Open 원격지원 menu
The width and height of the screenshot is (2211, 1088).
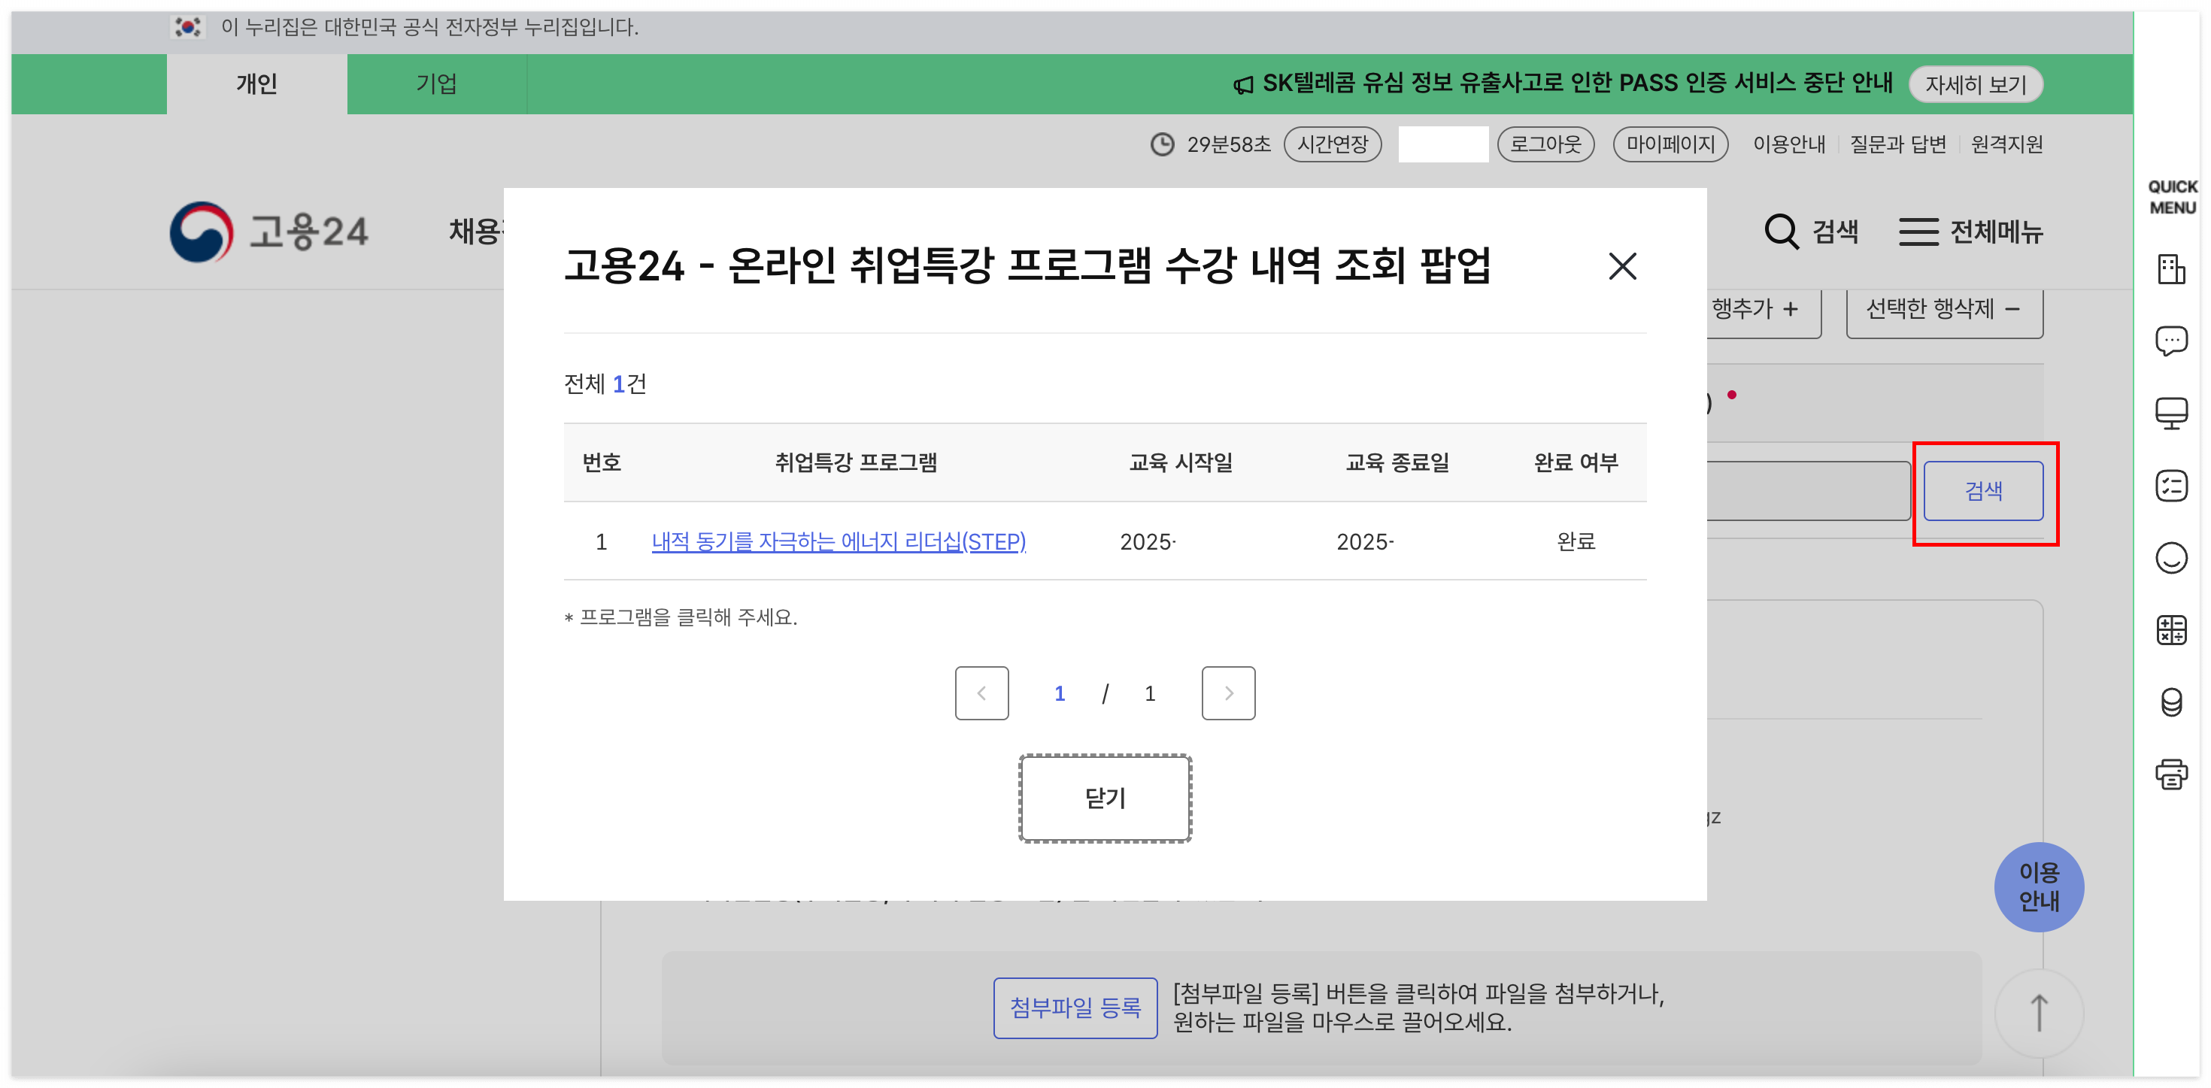pos(2006,144)
